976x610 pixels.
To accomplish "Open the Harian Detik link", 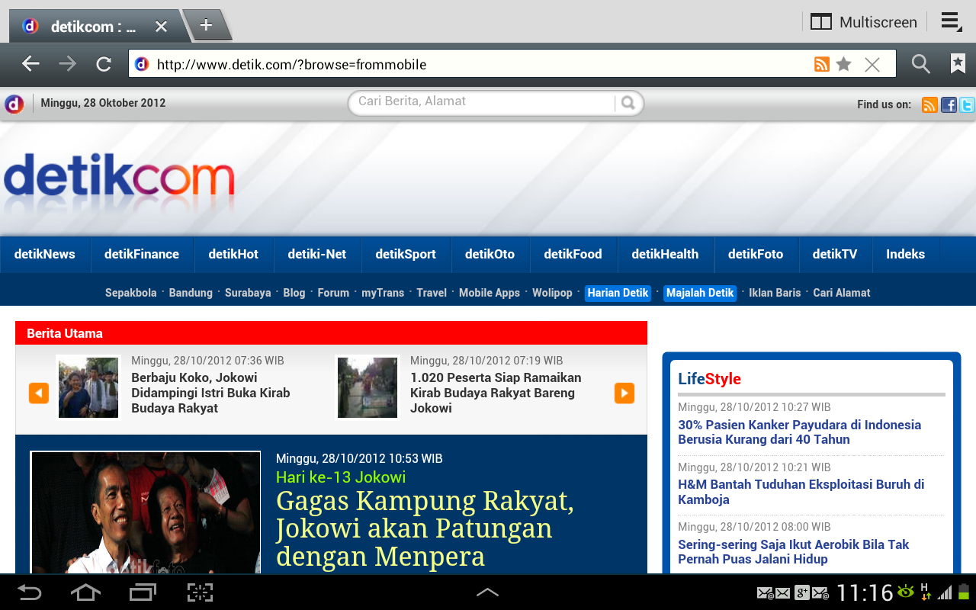I will [x=618, y=293].
